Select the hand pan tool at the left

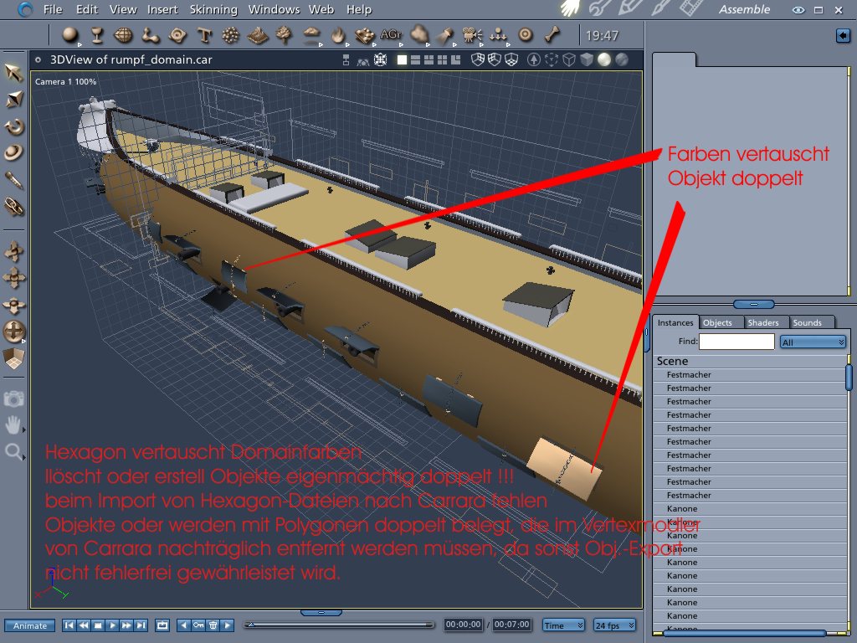pyautogui.click(x=13, y=424)
